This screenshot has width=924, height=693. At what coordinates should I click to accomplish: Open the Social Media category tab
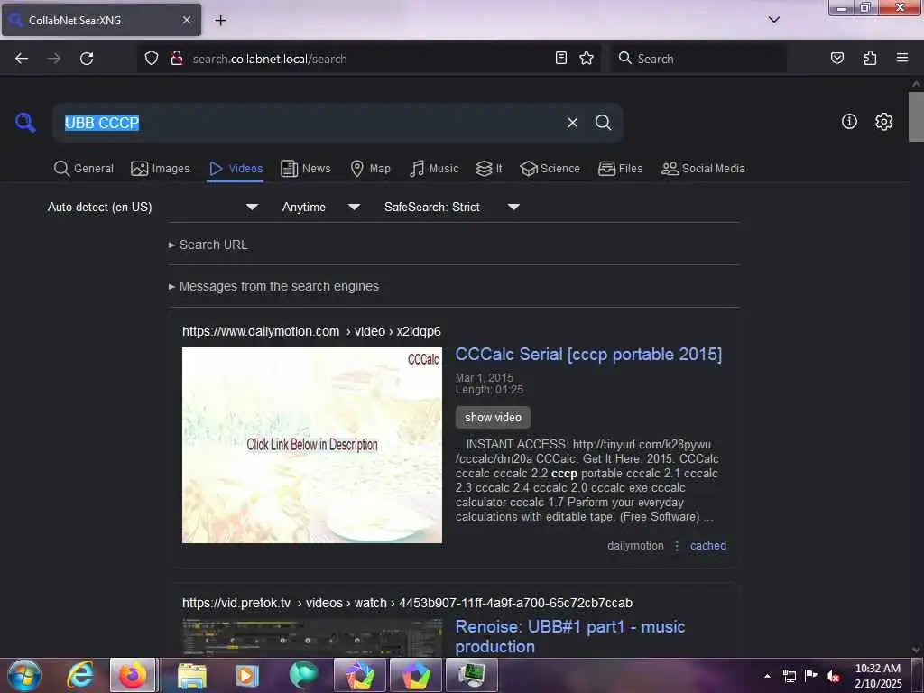(703, 169)
